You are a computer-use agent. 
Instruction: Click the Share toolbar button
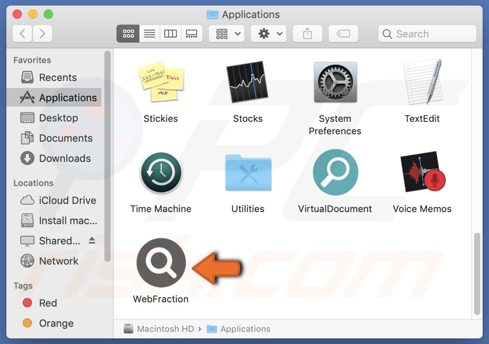click(308, 34)
